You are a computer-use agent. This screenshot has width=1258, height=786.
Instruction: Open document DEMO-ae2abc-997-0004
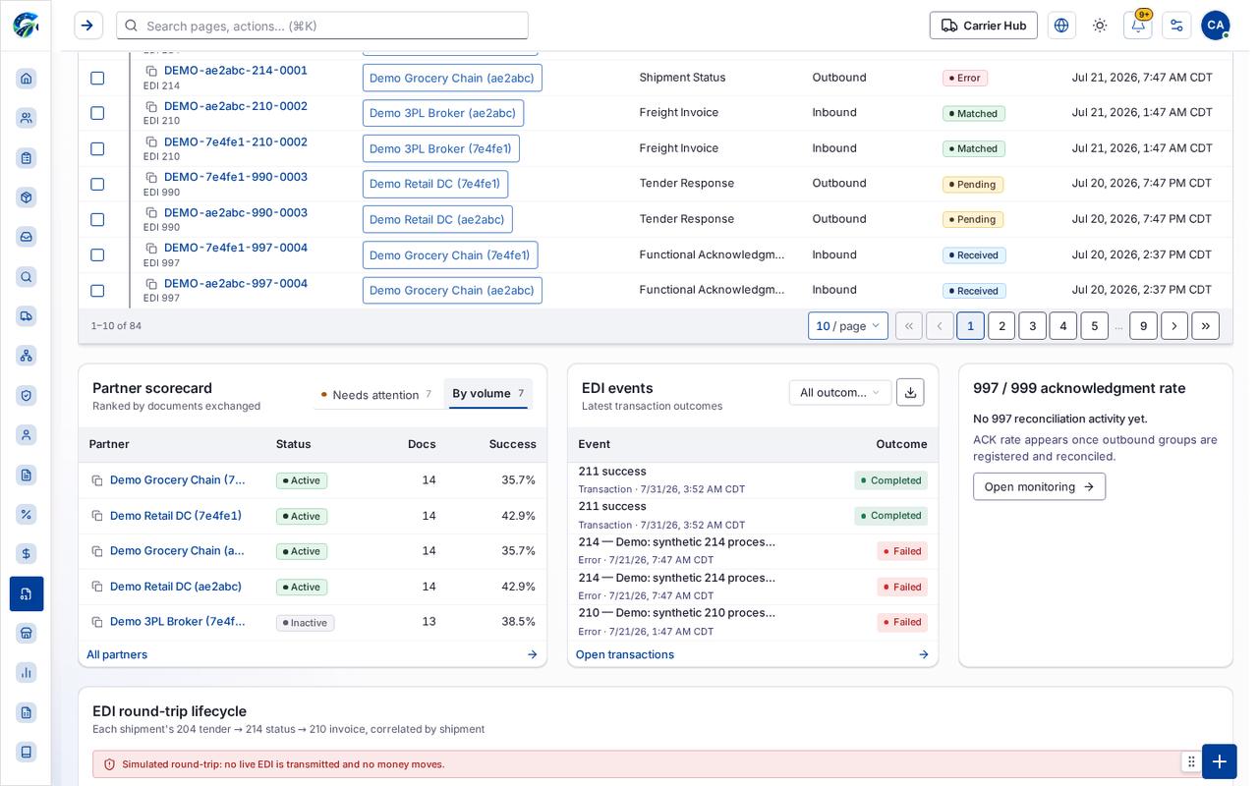click(x=236, y=284)
